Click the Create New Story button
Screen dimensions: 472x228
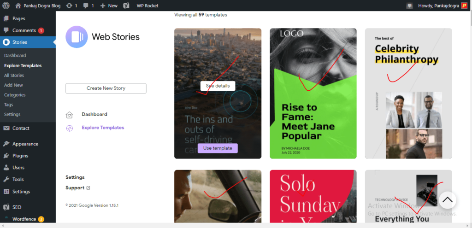pyautogui.click(x=106, y=88)
